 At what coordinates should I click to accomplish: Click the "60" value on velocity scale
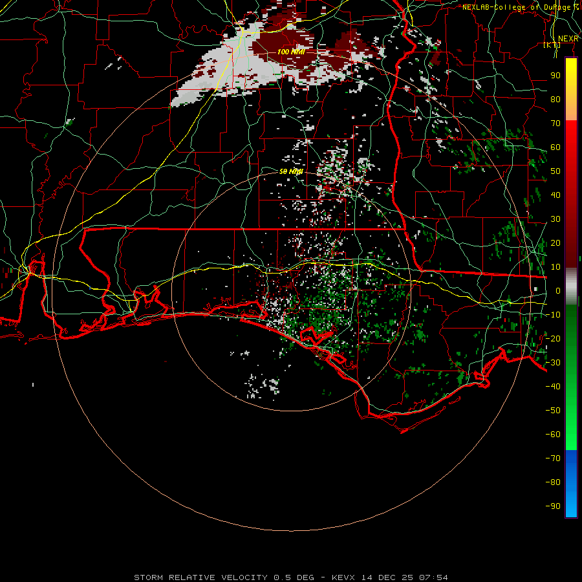pos(555,147)
